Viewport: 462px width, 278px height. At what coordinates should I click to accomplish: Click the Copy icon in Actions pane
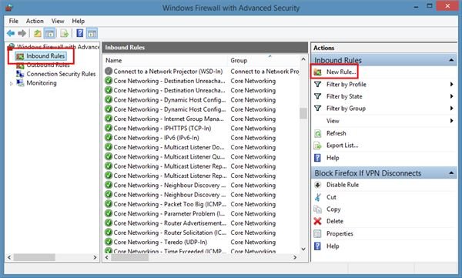(x=317, y=209)
